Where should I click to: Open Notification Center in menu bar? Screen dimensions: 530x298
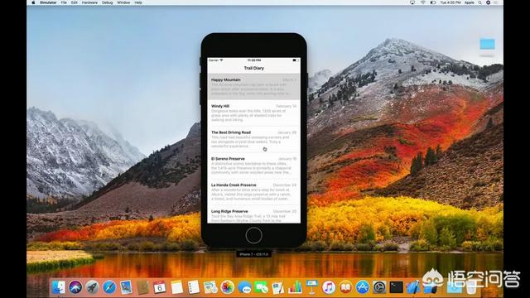(496, 2)
